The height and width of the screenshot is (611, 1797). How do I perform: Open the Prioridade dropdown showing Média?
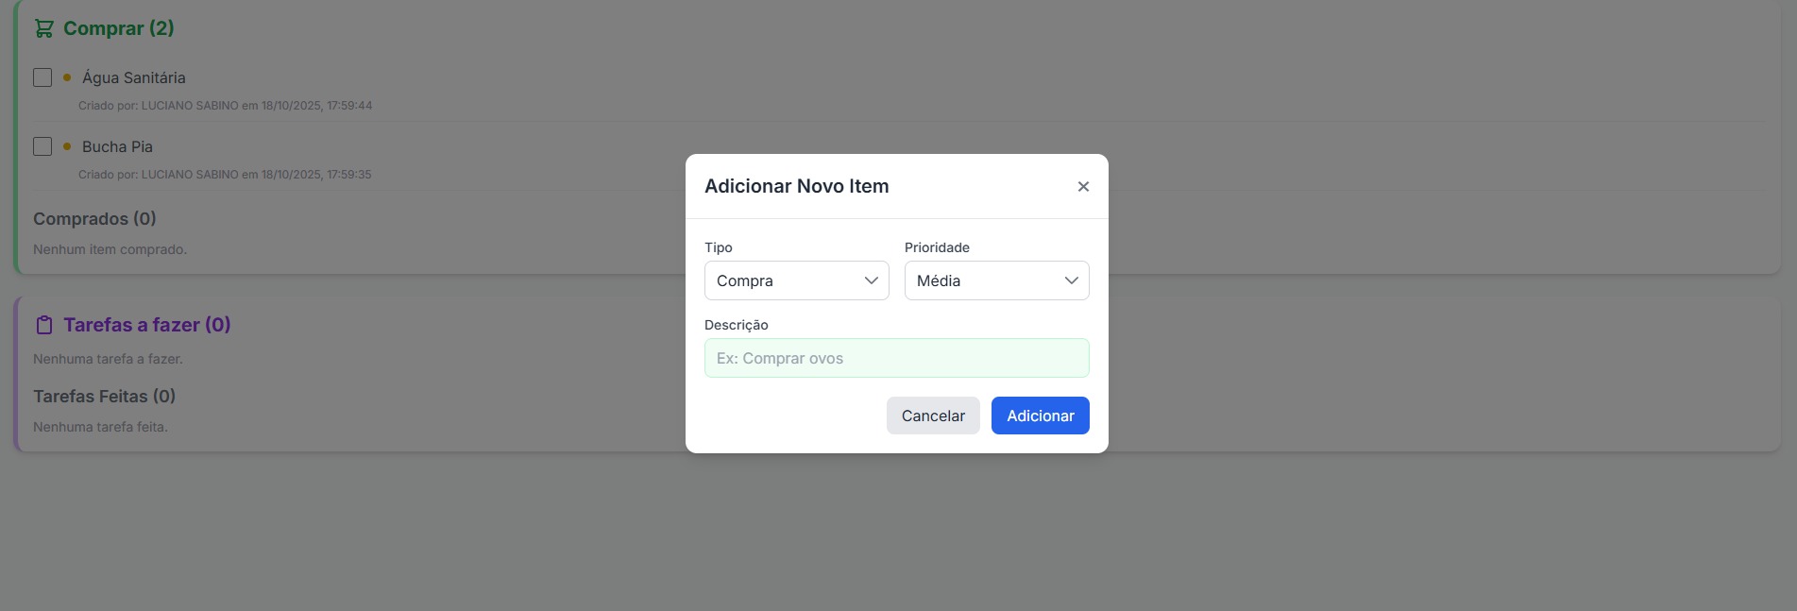click(x=997, y=280)
